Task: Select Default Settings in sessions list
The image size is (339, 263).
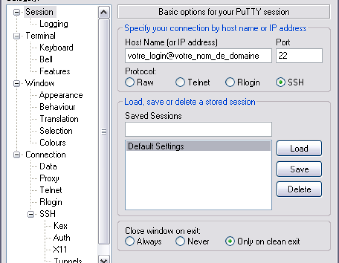Action: pos(198,147)
